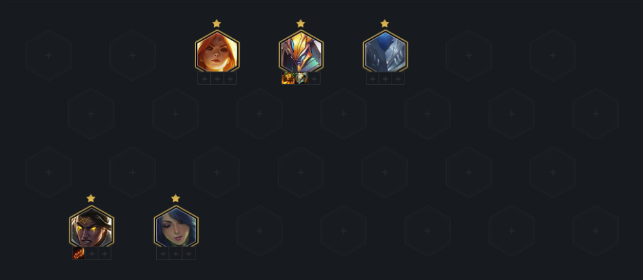Viewport: 643px width, 280px height.
Task: Click the empty top-right corner board hexagon
Action: click(x=553, y=55)
